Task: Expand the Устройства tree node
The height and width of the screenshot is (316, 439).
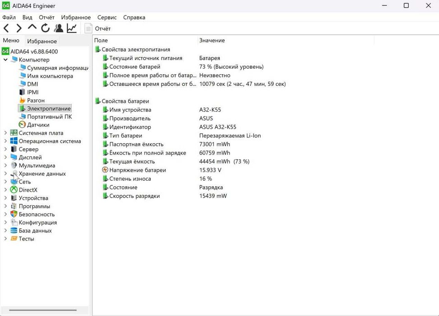Action: [x=5, y=198]
